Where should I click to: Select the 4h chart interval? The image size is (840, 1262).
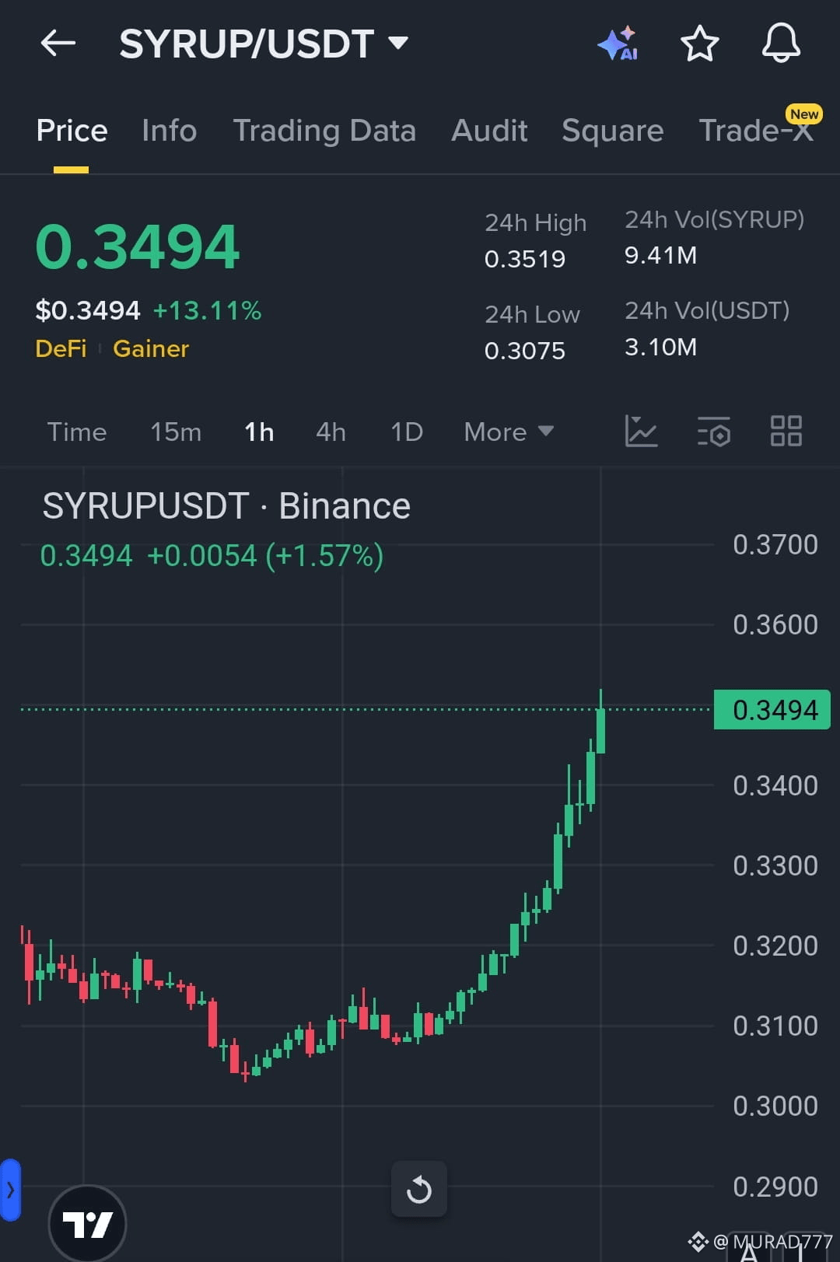pyautogui.click(x=331, y=432)
